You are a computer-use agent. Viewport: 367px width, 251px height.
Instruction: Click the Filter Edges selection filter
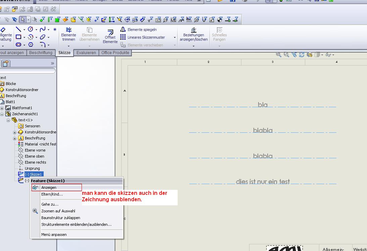pos(50,19)
